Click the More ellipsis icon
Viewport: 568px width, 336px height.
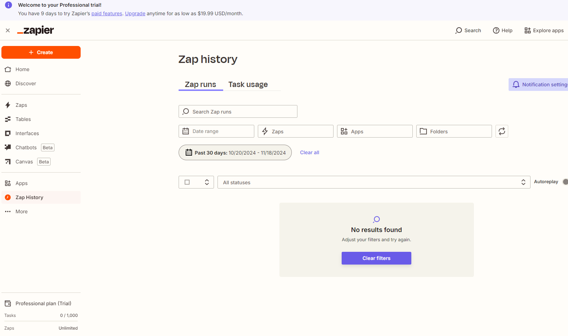tap(8, 212)
